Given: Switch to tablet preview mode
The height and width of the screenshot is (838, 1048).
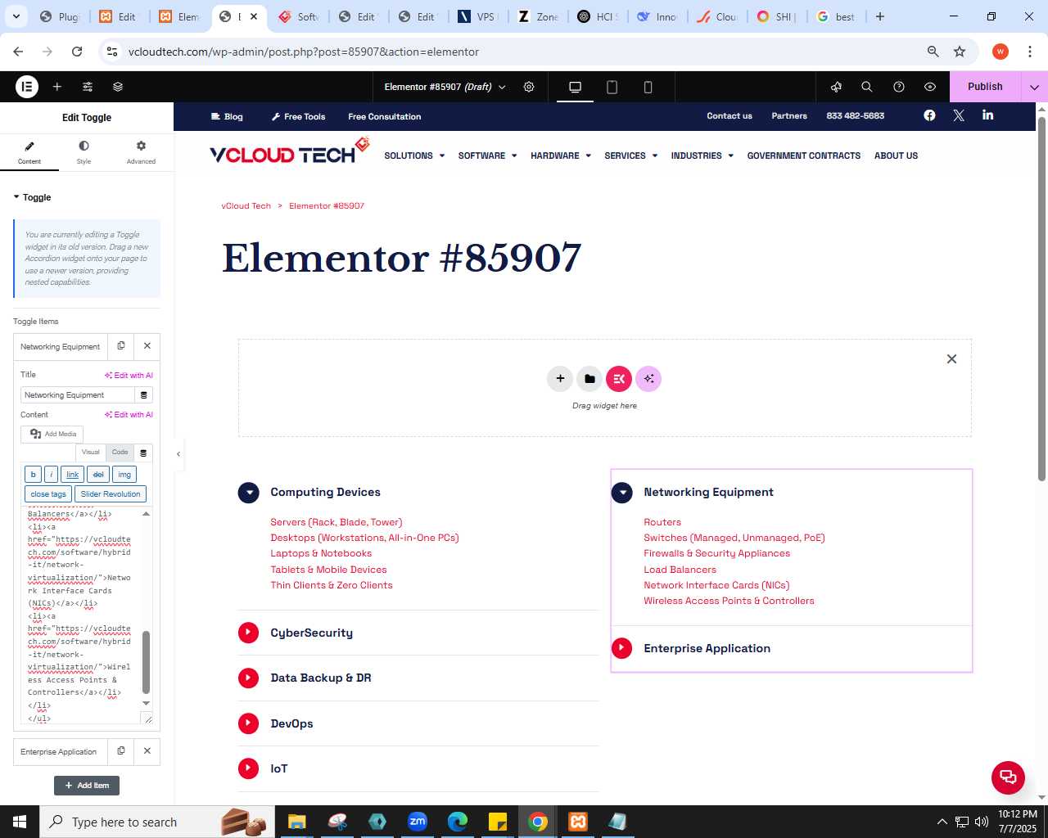Looking at the screenshot, I should tap(612, 87).
